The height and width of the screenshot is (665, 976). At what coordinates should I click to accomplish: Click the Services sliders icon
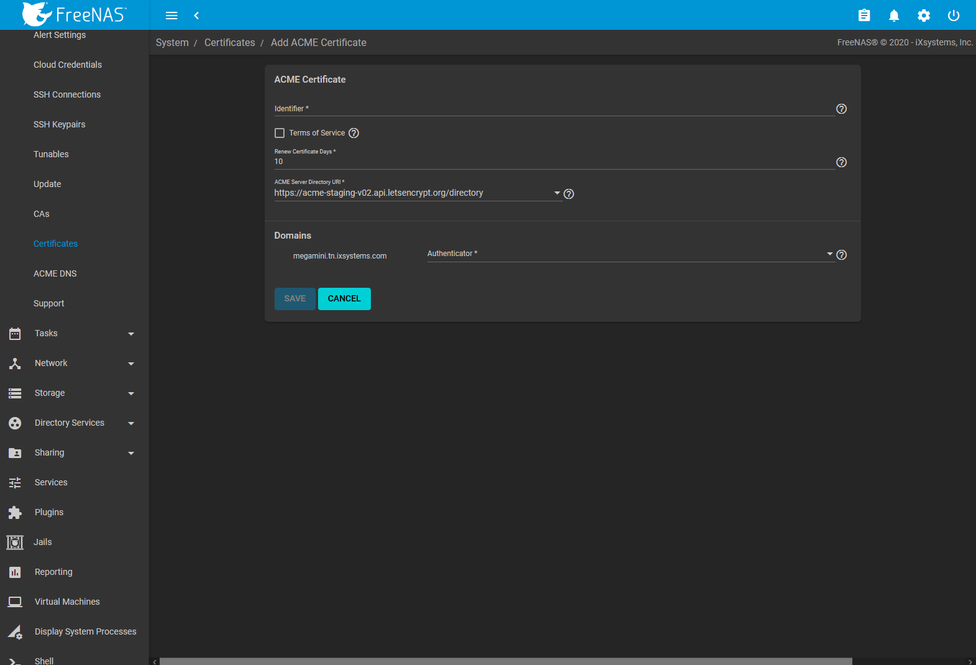click(x=15, y=483)
